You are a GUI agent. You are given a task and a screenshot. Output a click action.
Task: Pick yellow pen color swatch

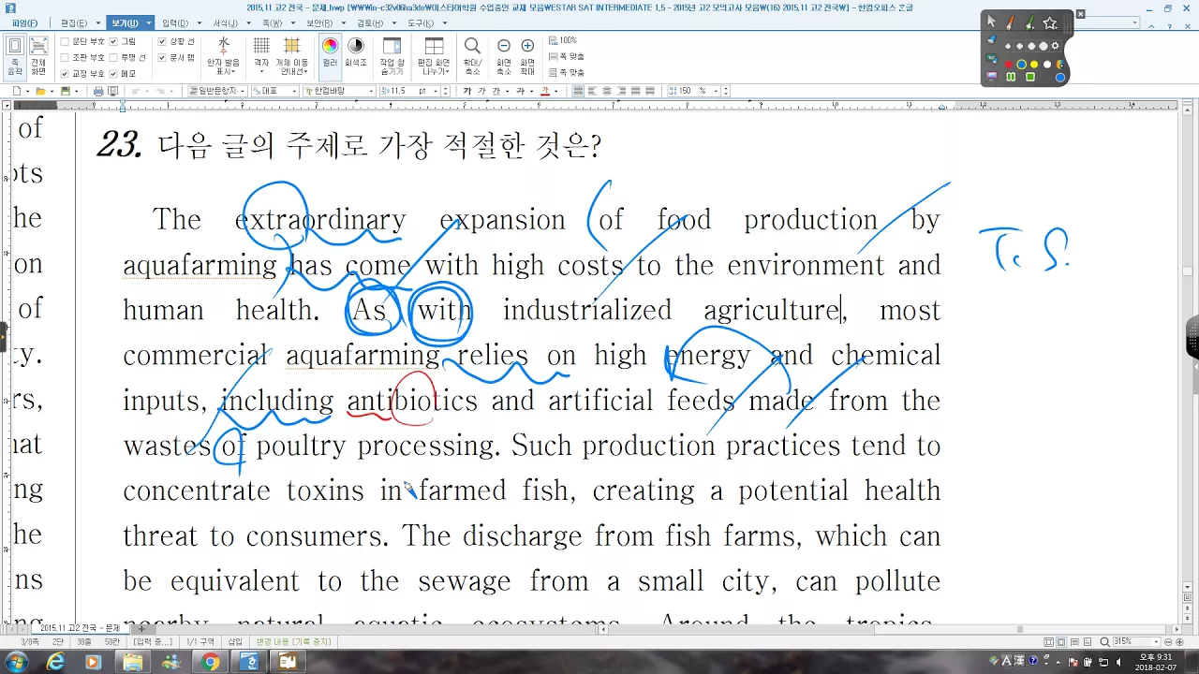[x=1034, y=65]
